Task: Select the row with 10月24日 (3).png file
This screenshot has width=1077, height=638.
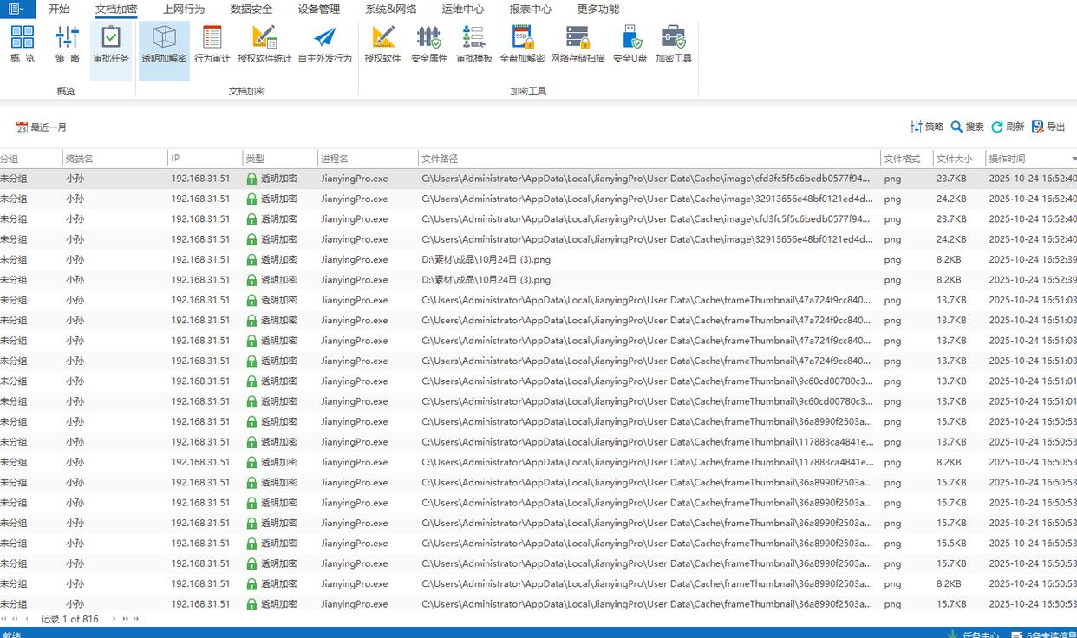Action: point(486,259)
